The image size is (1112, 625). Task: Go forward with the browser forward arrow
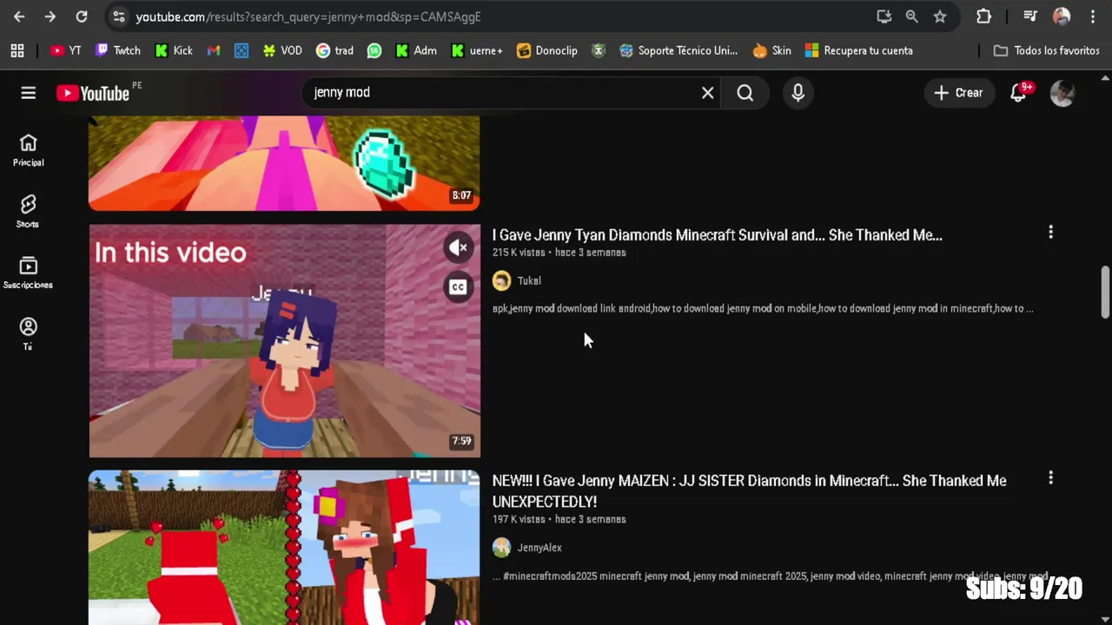point(50,16)
